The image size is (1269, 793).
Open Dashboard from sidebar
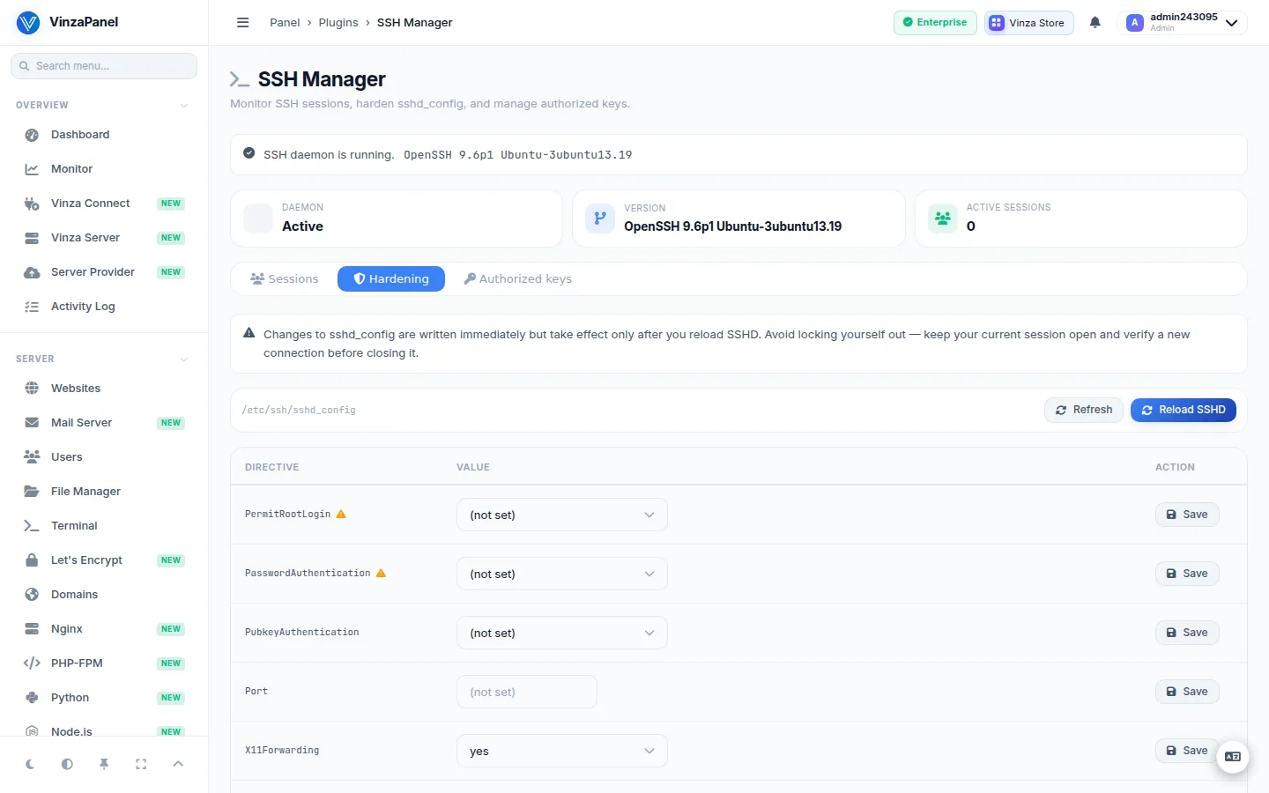click(104, 135)
